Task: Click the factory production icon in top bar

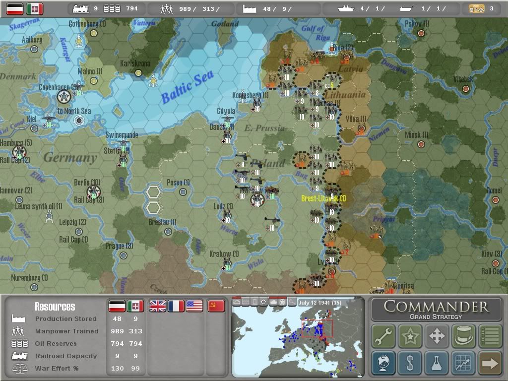Action: click(250, 9)
